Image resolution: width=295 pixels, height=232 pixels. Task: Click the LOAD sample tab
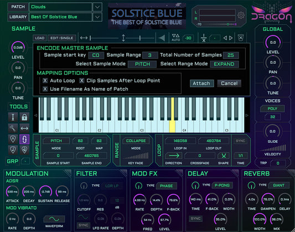(40, 38)
